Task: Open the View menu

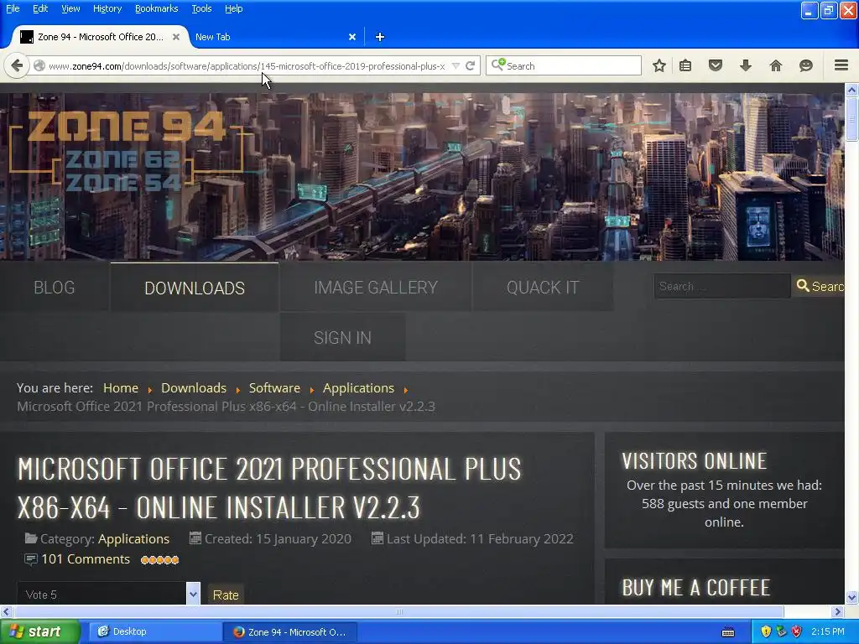Action: pyautogui.click(x=70, y=8)
